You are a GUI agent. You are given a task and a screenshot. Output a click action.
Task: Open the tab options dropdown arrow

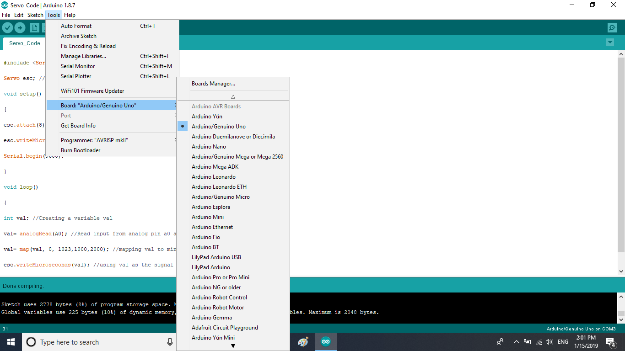610,43
